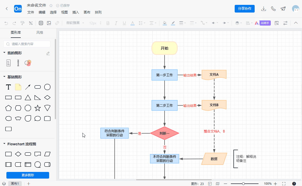
Task: Switch to the 图形库 tab
Action: point(16,32)
